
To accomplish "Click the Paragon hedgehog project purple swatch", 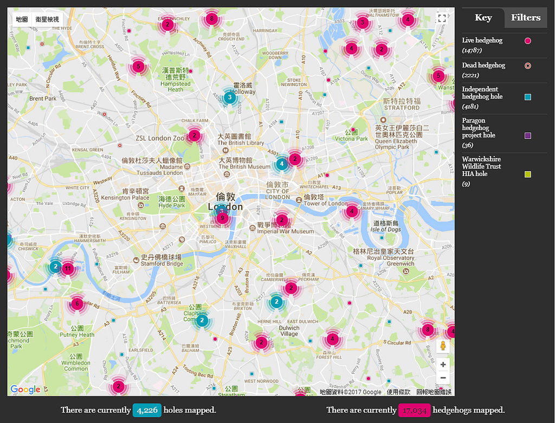I will 528,135.
